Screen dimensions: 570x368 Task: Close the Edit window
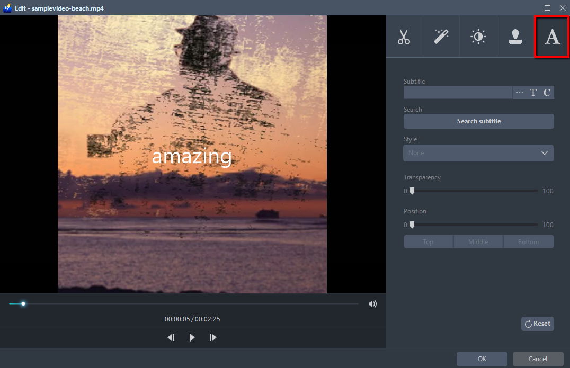pos(563,7)
